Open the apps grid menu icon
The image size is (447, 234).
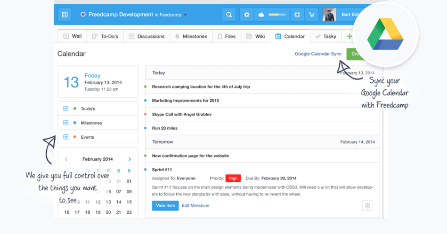pos(65,15)
